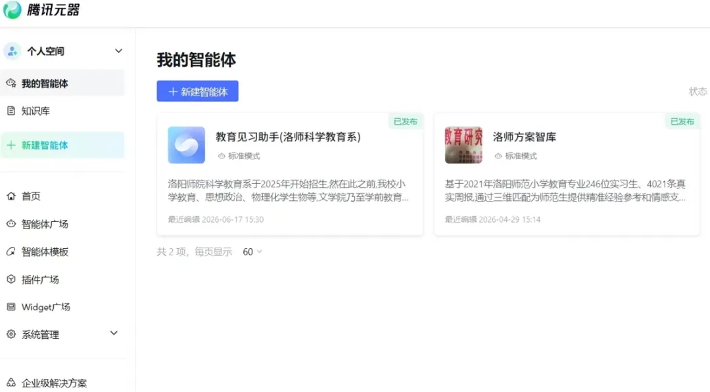
Task: Expand the 个人空间 dropdown chevron
Action: coord(118,51)
